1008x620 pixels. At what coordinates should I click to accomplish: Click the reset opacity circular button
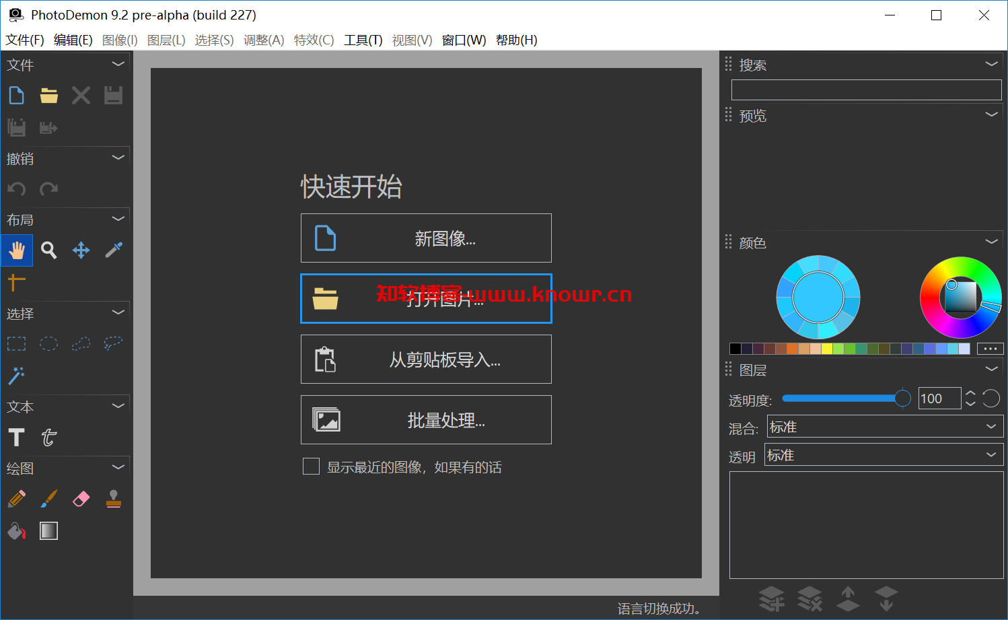(x=991, y=399)
